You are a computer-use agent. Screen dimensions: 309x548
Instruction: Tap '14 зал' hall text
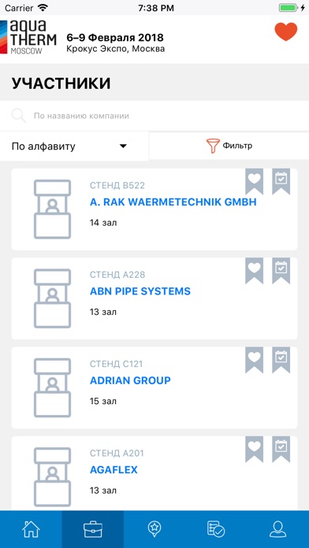103,223
